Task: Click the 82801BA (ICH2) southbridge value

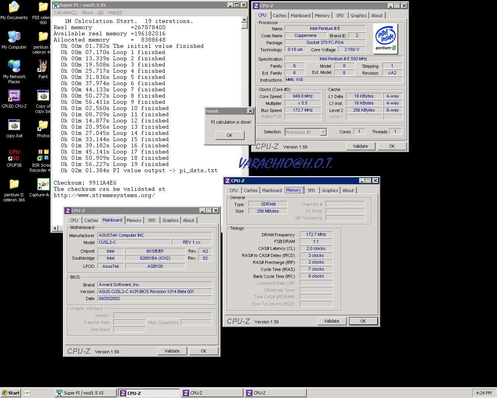Action: [155, 258]
